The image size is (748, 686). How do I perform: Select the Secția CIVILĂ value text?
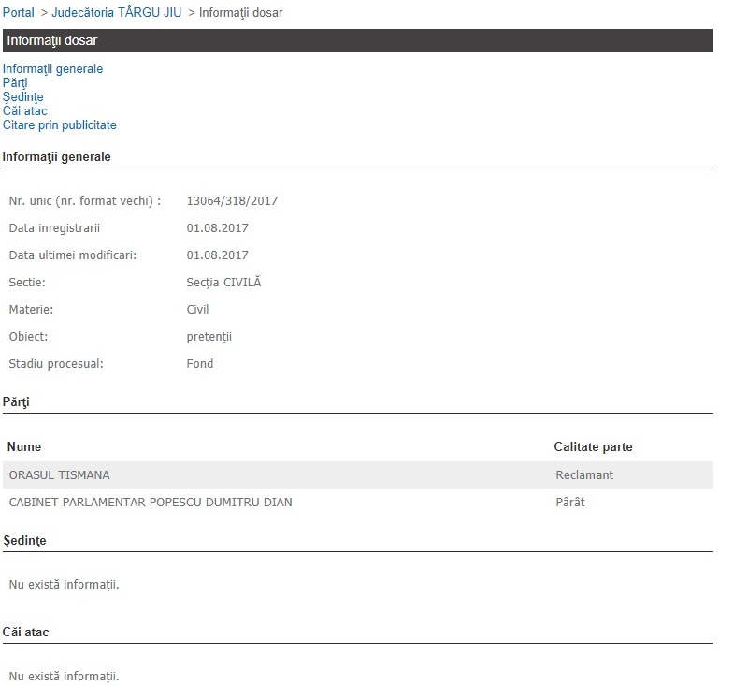(223, 283)
